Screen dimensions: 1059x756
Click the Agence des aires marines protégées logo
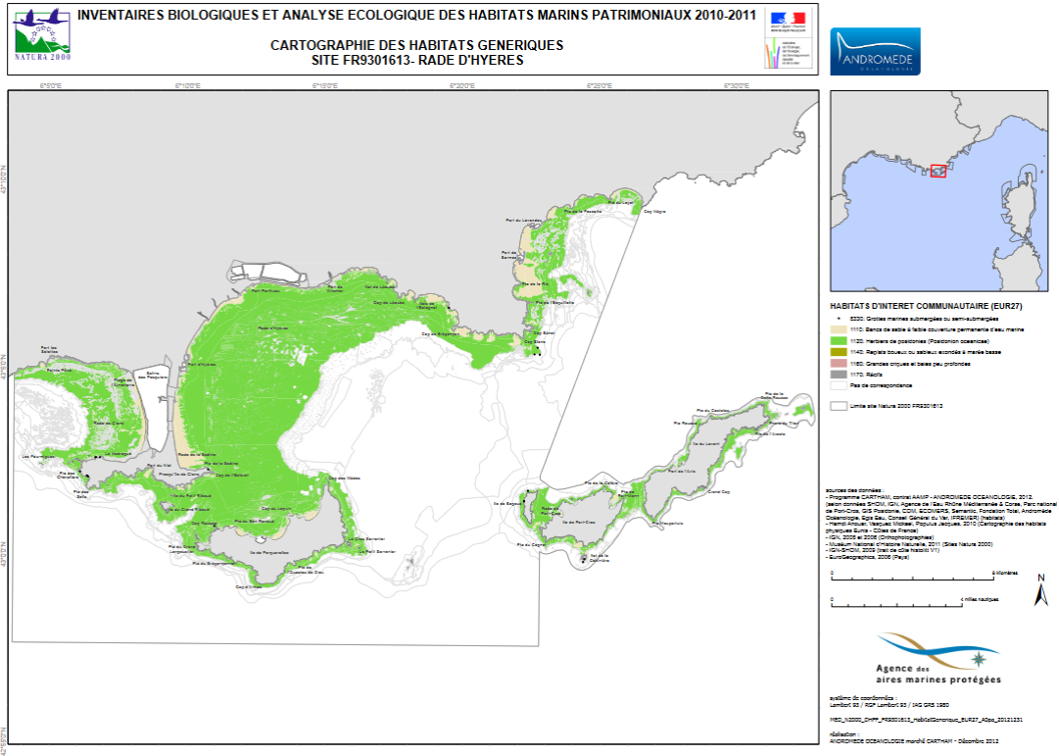pos(939,658)
